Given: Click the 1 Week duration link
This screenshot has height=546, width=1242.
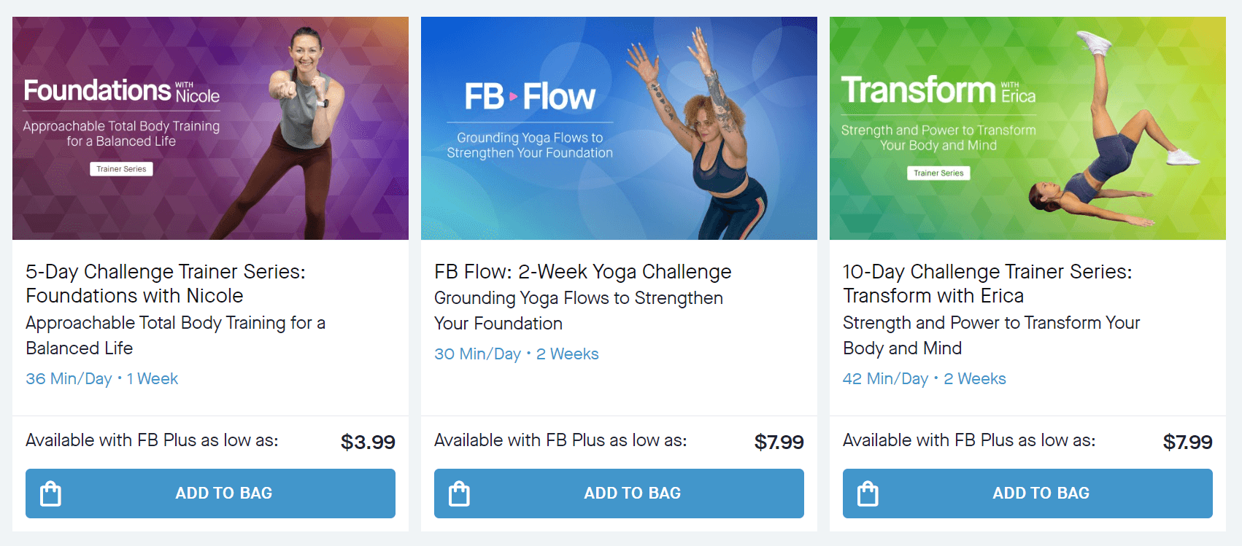Looking at the screenshot, I should coord(152,378).
